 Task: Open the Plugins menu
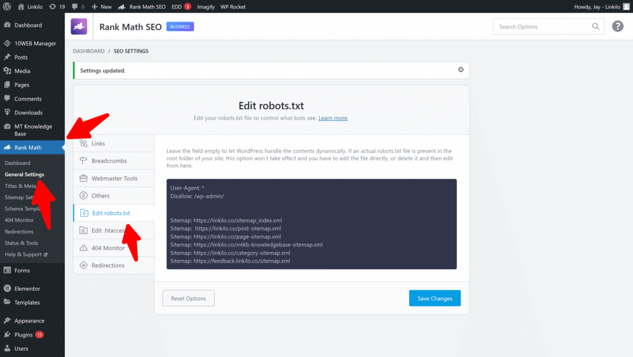32,334
